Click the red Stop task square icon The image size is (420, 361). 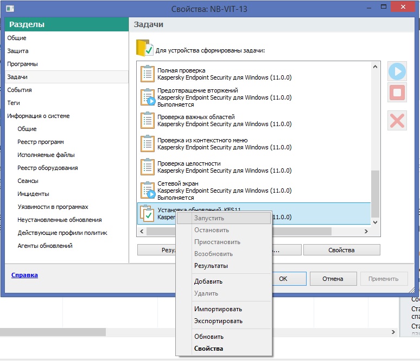pos(397,93)
